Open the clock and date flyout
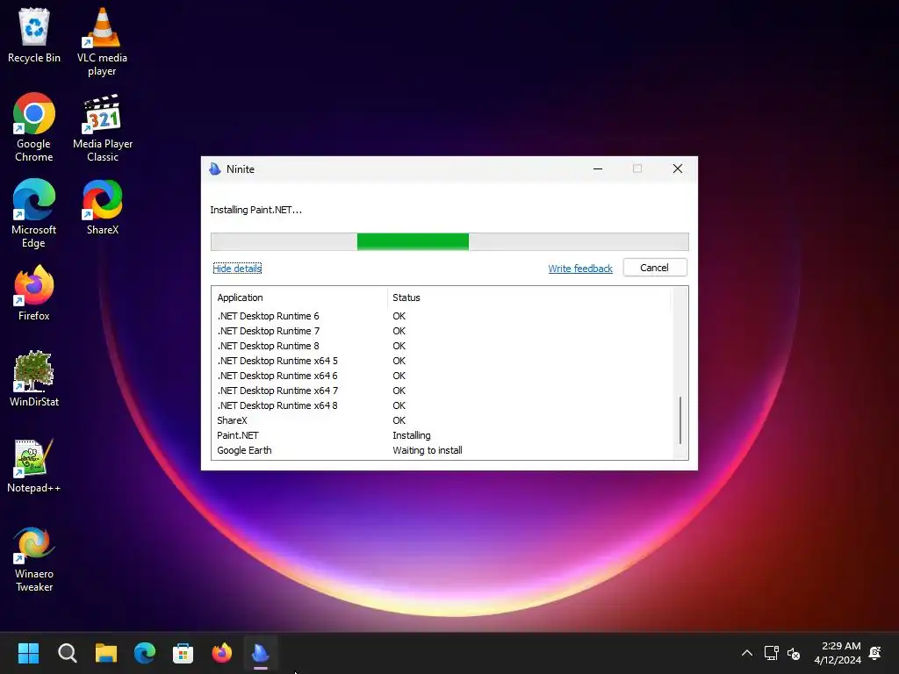 [x=838, y=653]
